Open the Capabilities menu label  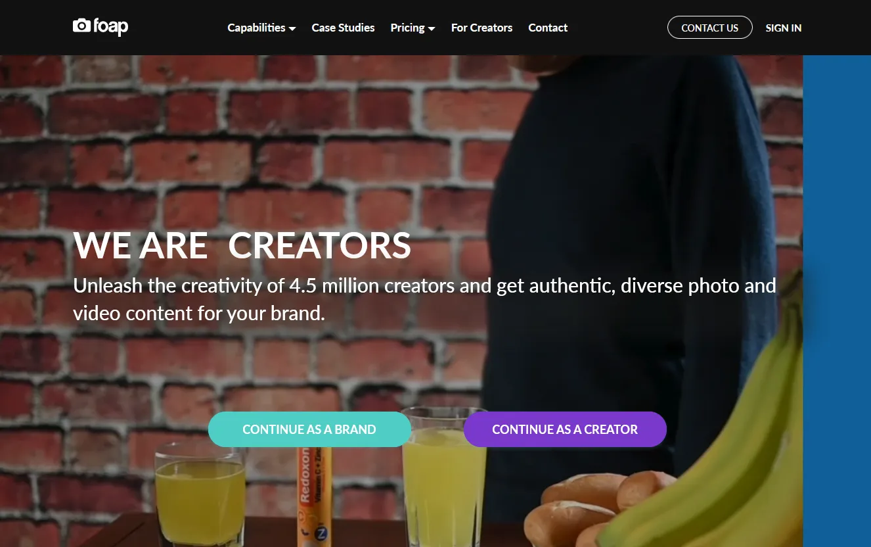click(256, 28)
